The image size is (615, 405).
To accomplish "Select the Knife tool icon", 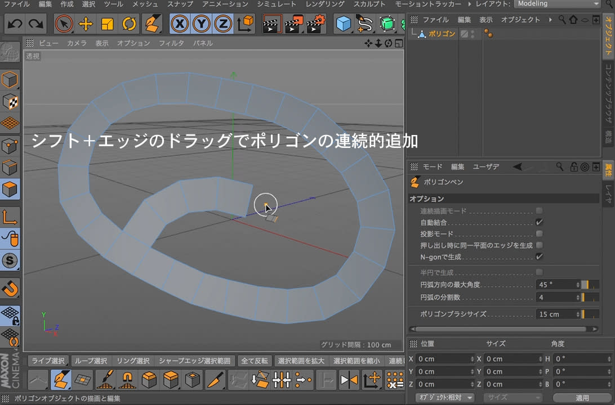I will click(x=215, y=380).
